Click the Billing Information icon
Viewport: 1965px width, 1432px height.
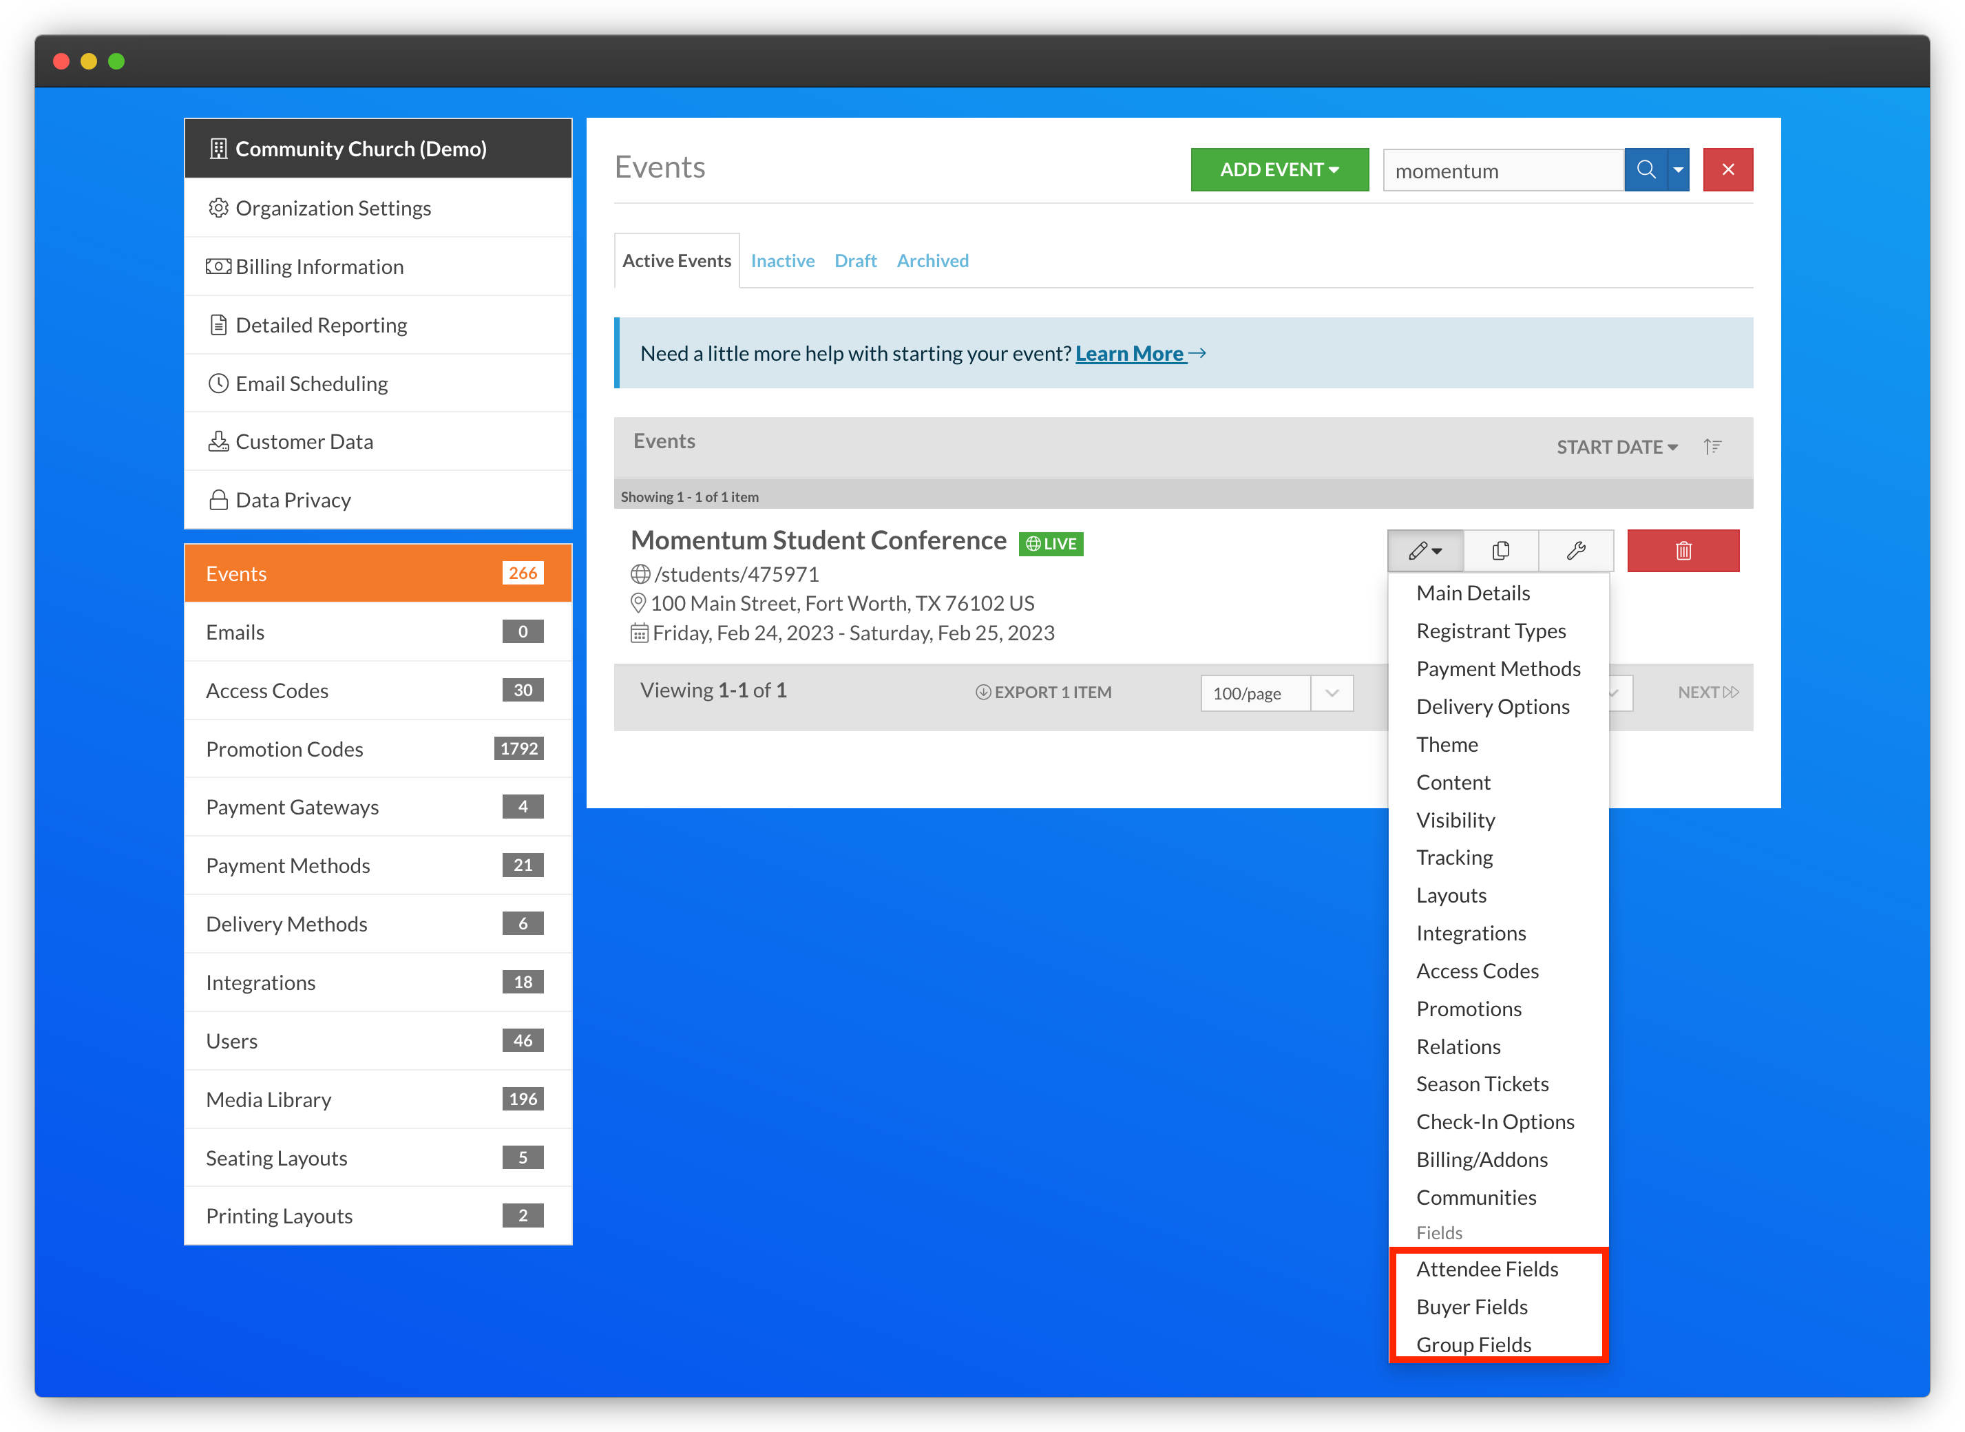(x=218, y=266)
